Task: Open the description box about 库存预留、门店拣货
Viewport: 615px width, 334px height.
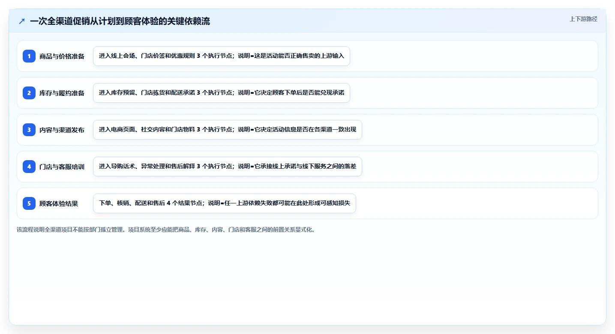Action: click(x=222, y=93)
